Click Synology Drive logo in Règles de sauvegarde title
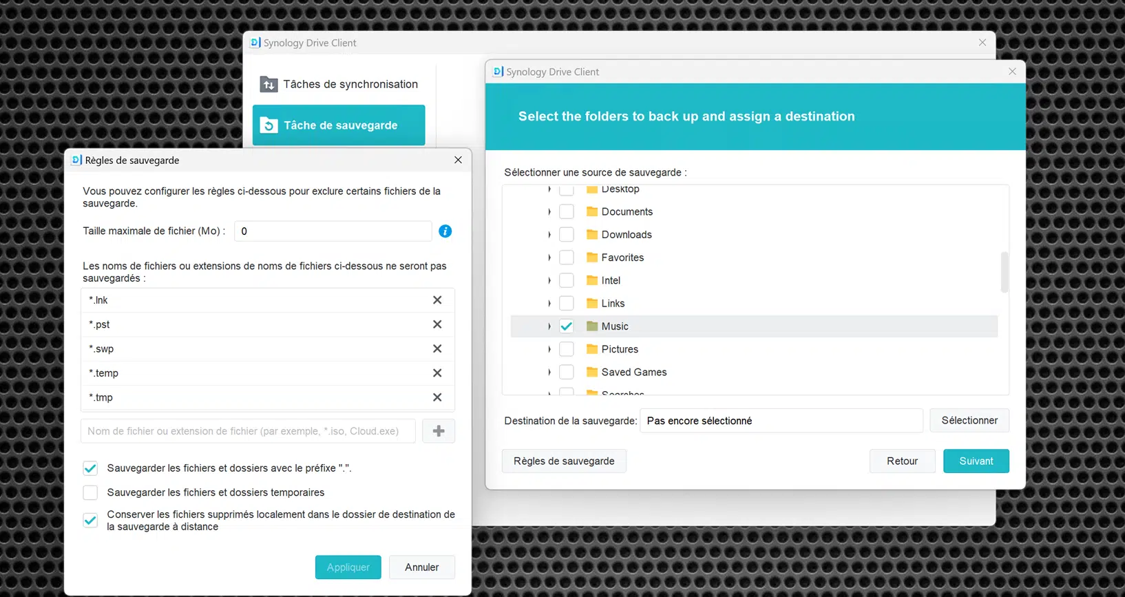This screenshot has width=1125, height=597. (76, 160)
